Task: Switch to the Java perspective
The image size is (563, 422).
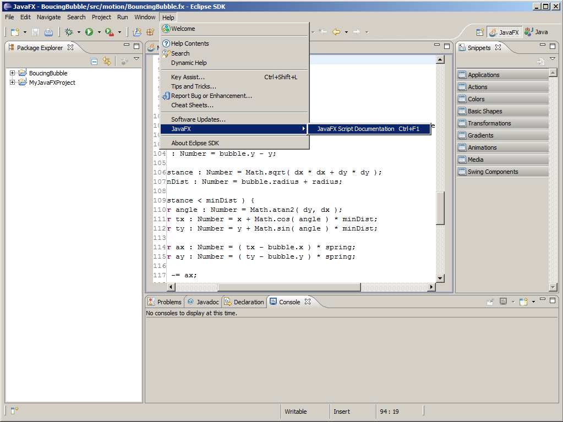Action: (x=536, y=32)
